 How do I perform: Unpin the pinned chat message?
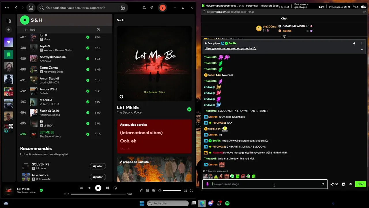354,43
